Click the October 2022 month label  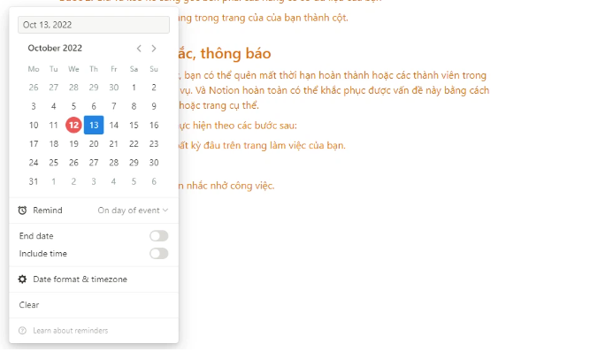[x=55, y=48]
